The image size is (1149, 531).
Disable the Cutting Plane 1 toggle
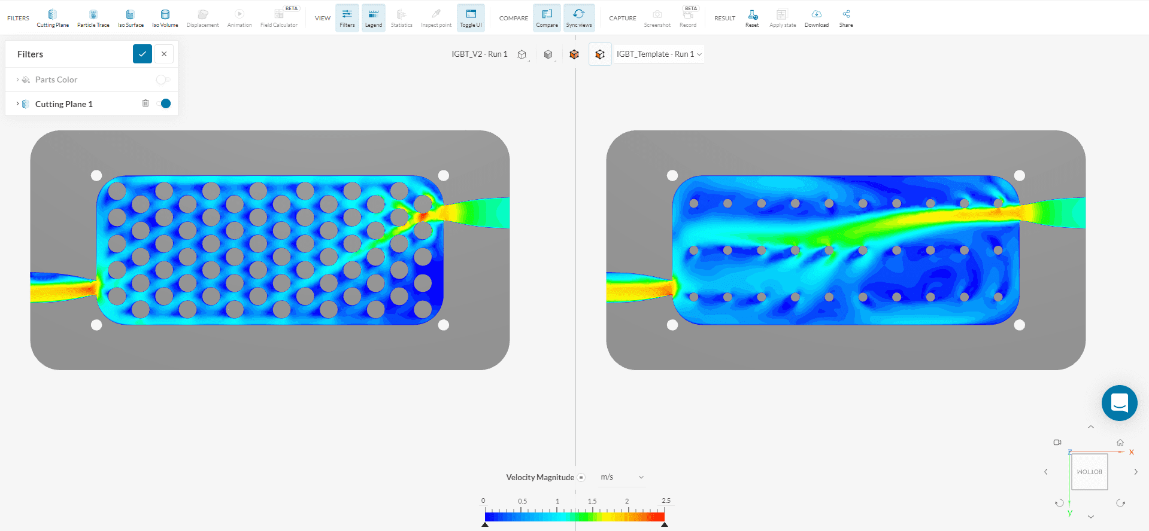click(163, 103)
